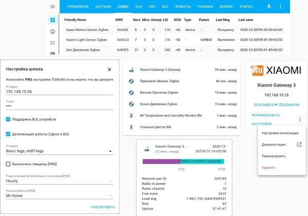This screenshot has width=308, height=216.
Task: Click the Xiaomi Mi logo
Action: (258, 70)
